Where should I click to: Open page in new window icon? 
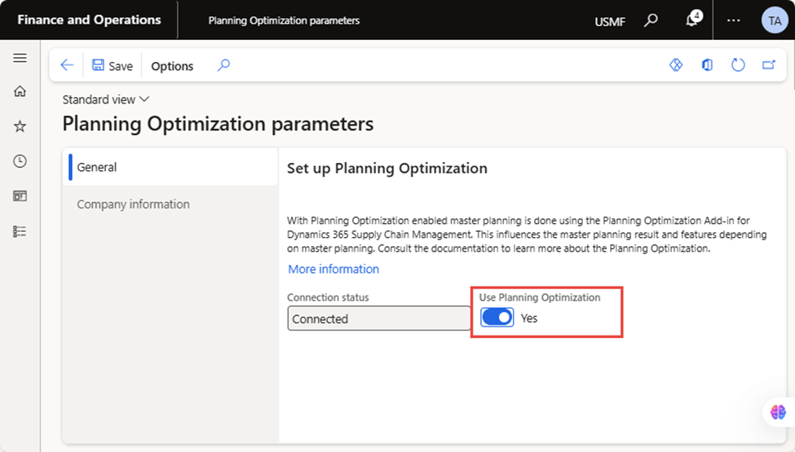pyautogui.click(x=769, y=65)
